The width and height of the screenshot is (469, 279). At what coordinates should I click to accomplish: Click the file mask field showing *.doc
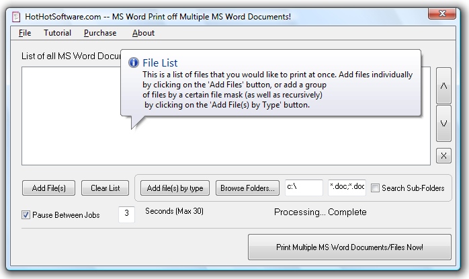pos(347,188)
